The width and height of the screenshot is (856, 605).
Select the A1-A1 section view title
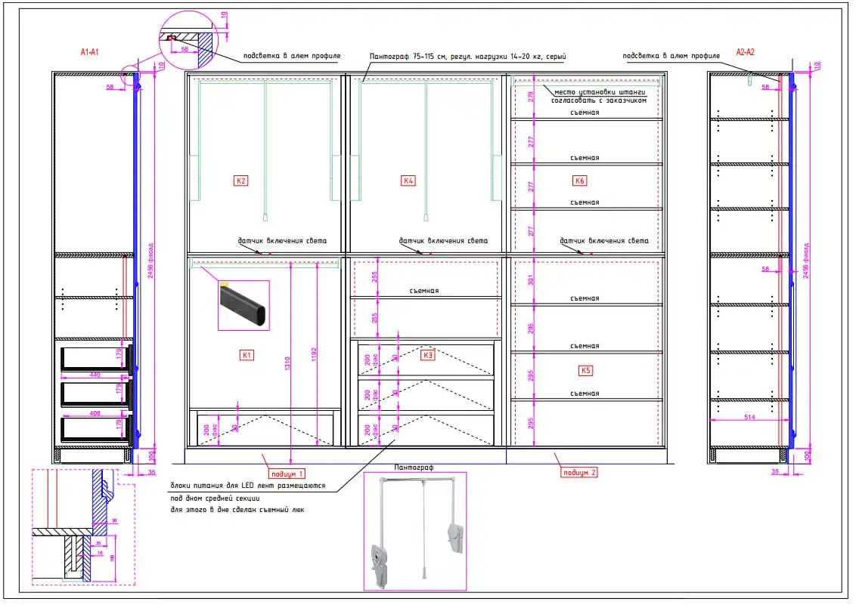91,52
